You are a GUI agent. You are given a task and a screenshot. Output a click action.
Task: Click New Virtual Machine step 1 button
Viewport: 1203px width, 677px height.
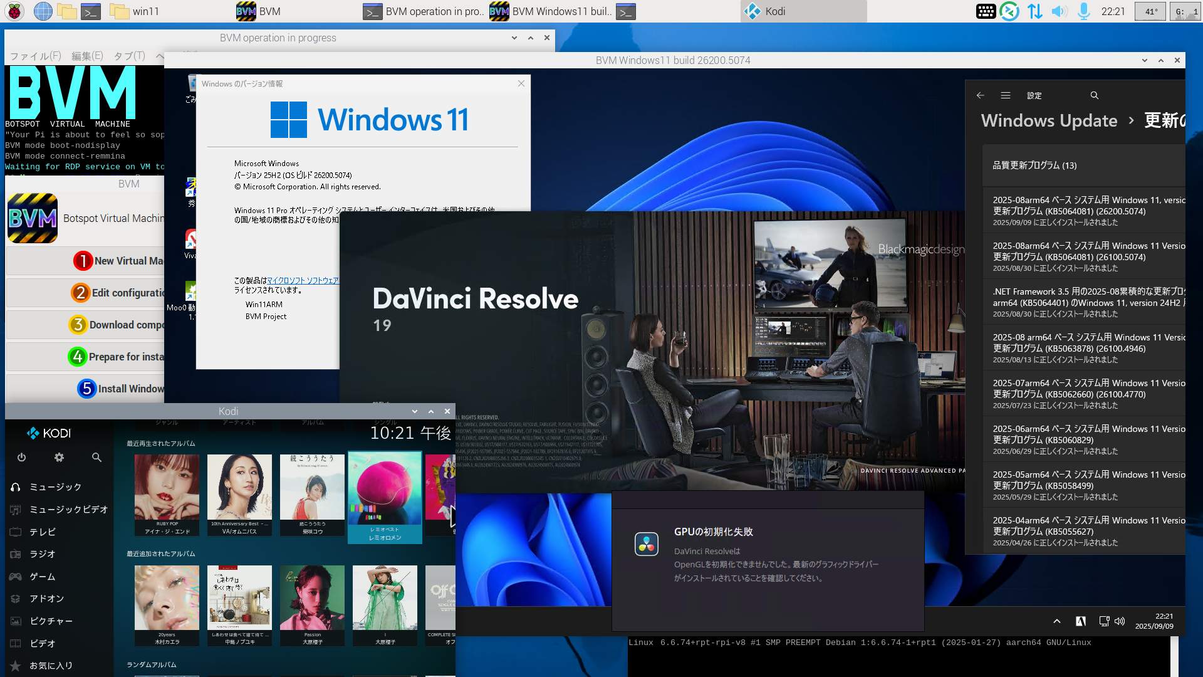[85, 261]
